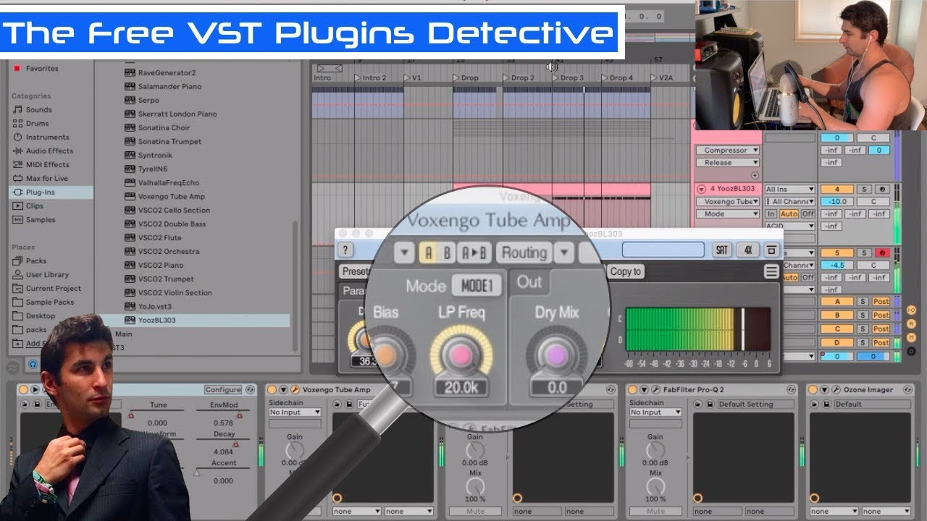The height and width of the screenshot is (521, 927).
Task: Select the Instruments browser category
Action: [x=41, y=137]
